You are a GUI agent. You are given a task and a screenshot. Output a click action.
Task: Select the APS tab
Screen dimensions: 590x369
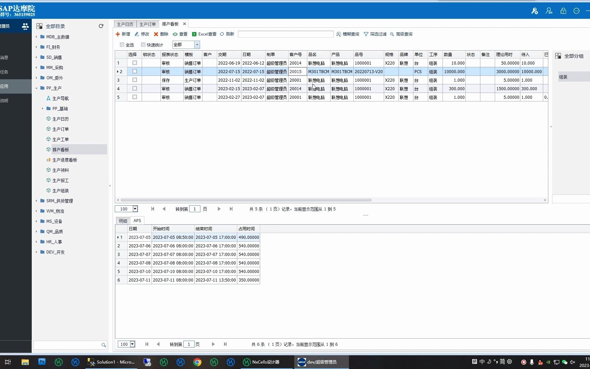coord(137,221)
